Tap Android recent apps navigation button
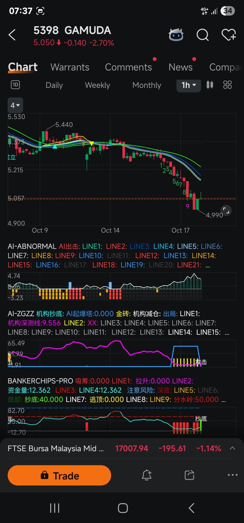 [55, 508]
